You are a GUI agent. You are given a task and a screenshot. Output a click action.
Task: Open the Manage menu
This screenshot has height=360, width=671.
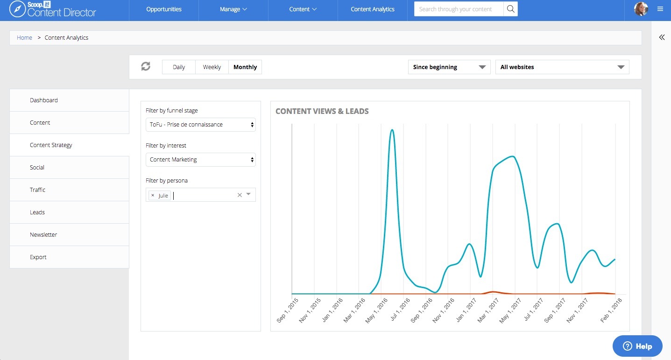[233, 9]
